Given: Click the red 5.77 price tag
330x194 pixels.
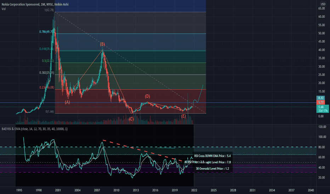Looking at the screenshot, I should (321, 102).
